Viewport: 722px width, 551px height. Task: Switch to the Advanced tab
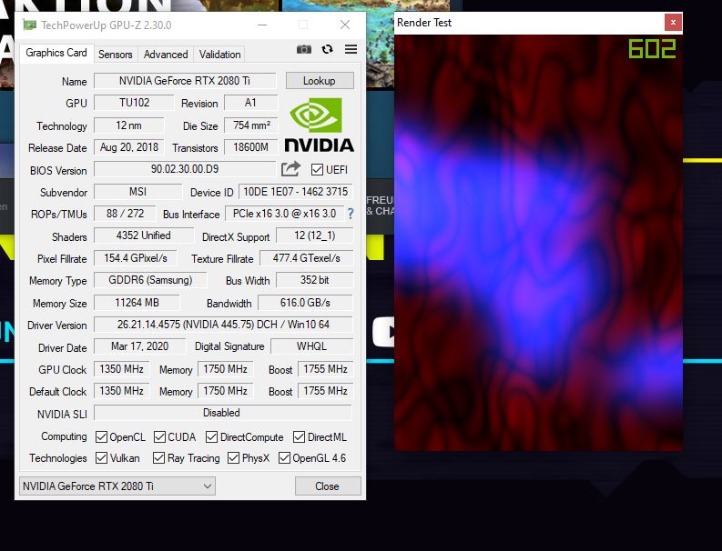[166, 55]
